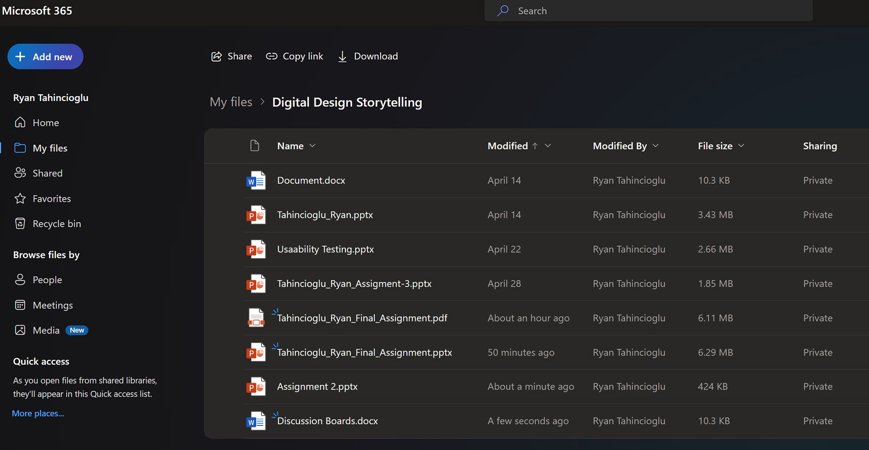Click PowerPoint icon of Tahincioglu_Ryan_Assigment-3.pptx
The height and width of the screenshot is (450, 869).
click(256, 283)
